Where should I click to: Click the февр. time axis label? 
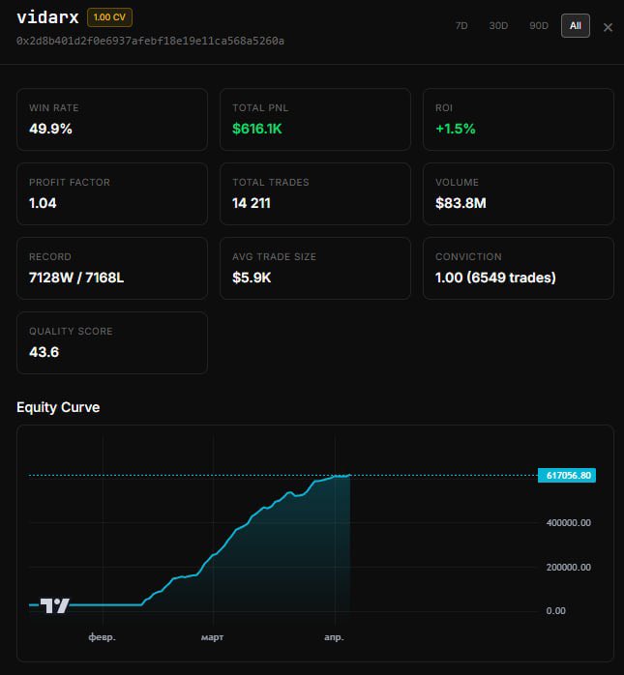point(102,637)
